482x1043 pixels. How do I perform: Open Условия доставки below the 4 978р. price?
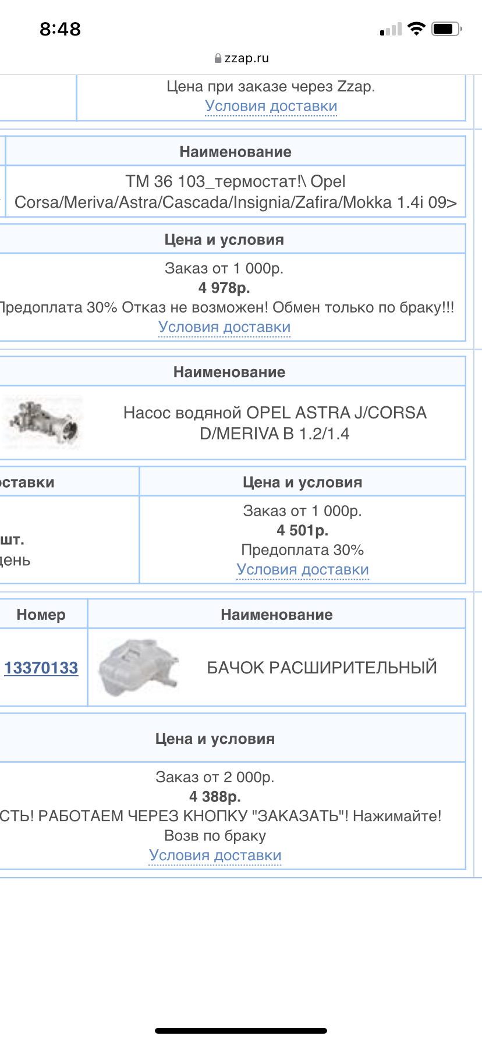[x=225, y=327]
